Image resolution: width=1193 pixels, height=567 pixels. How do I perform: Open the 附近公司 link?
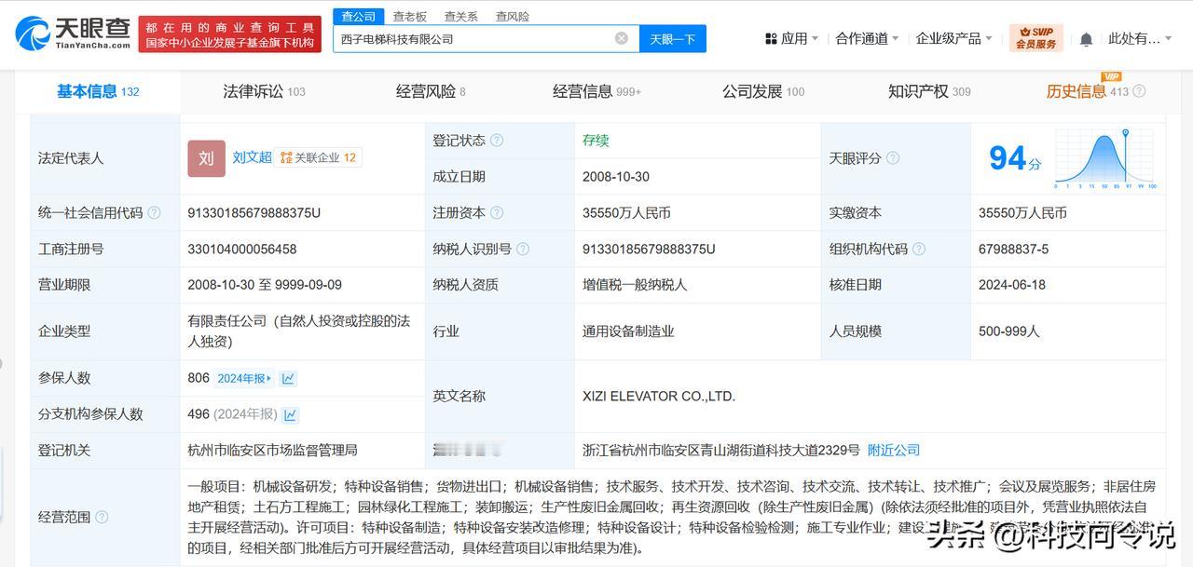[894, 451]
